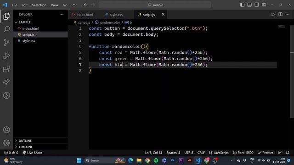This screenshot has width=294, height=165.
Task: Click the sample command center search box
Action: tap(155, 5)
